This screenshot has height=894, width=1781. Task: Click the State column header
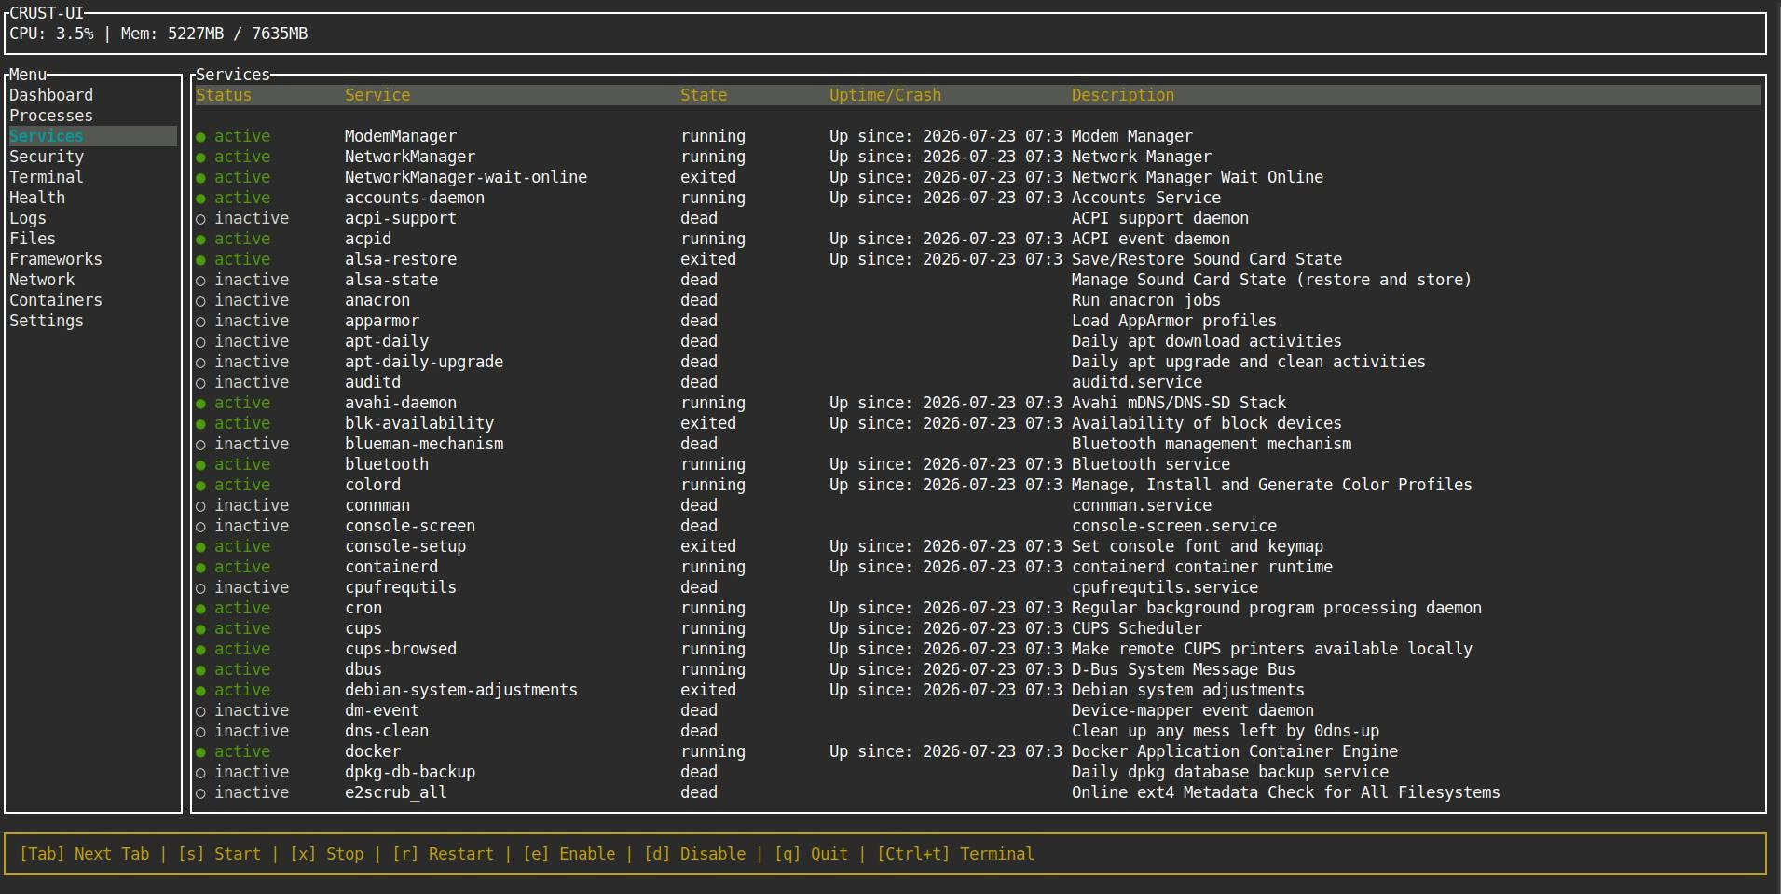(x=704, y=95)
